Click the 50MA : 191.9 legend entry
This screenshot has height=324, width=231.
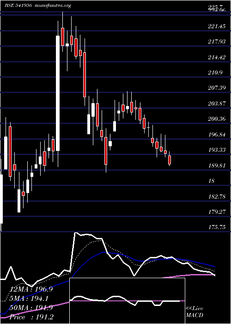click(x=31, y=308)
